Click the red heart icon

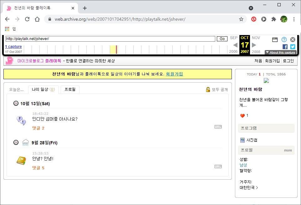pos(242,115)
